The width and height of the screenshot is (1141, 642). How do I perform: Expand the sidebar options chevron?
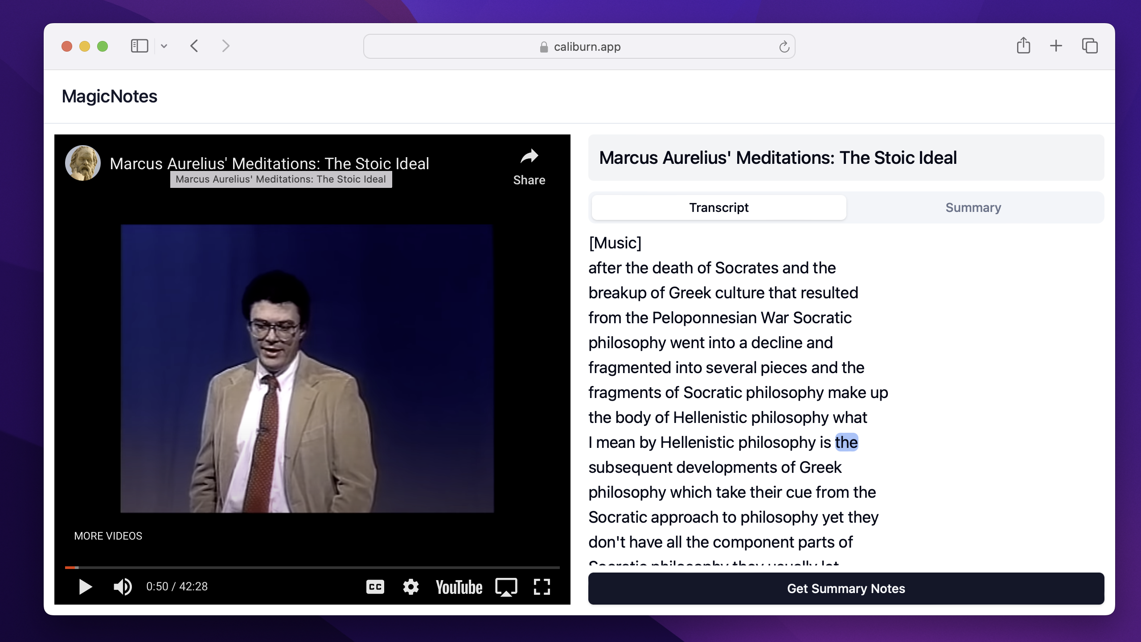tap(164, 46)
